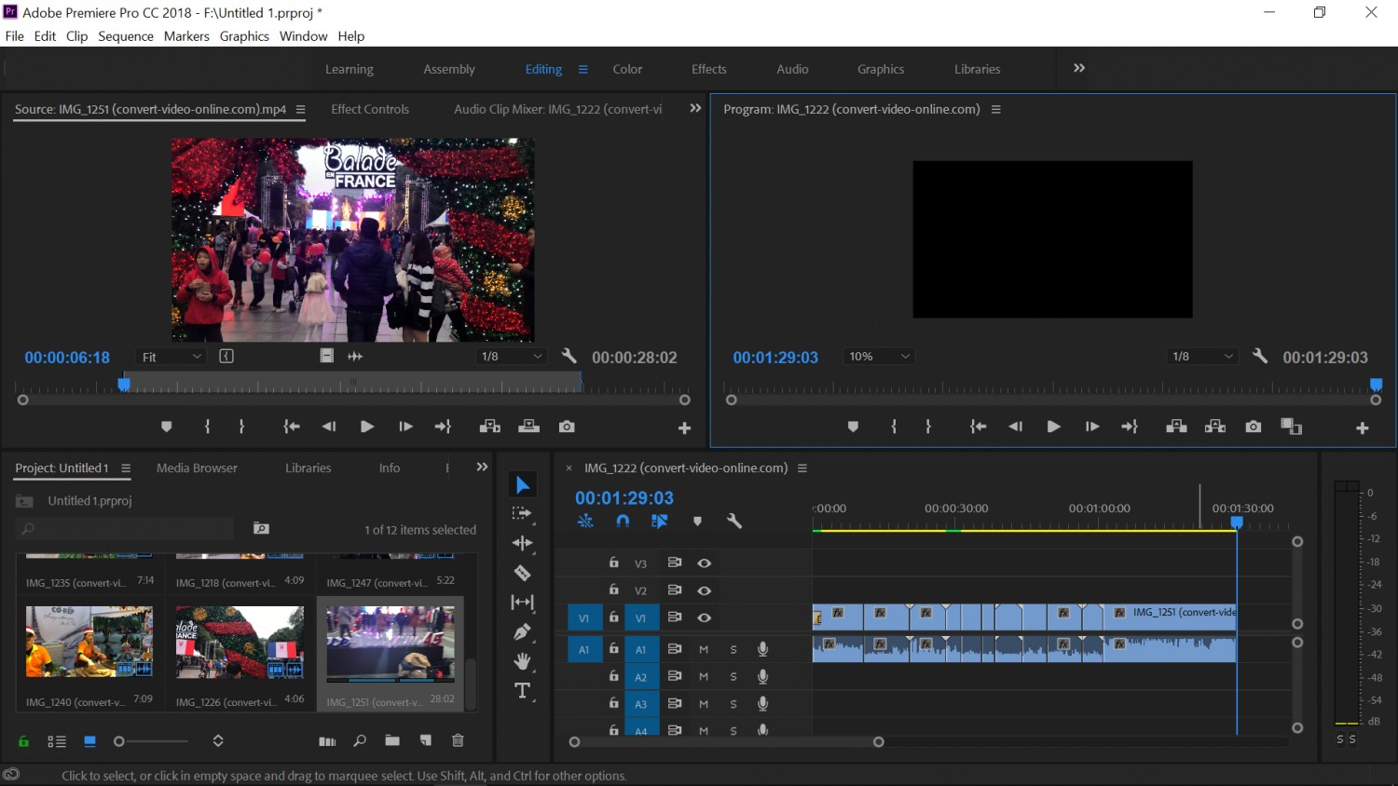Toggle V3 track output eye
Screen dimensions: 1398x786
705,563
